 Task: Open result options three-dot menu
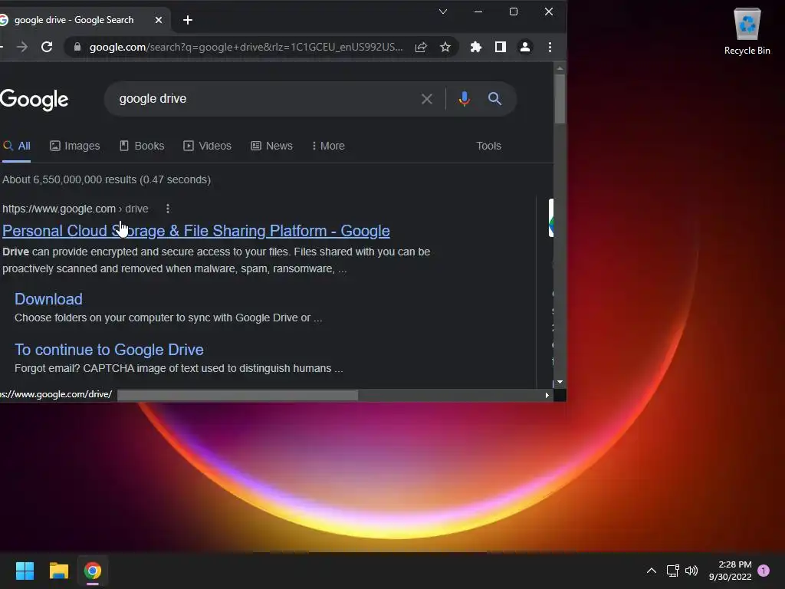[168, 209]
